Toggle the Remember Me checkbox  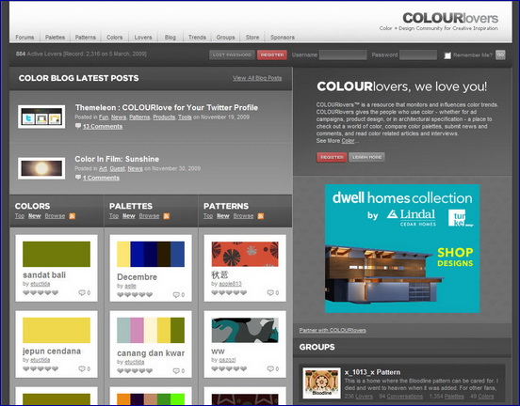coord(447,55)
